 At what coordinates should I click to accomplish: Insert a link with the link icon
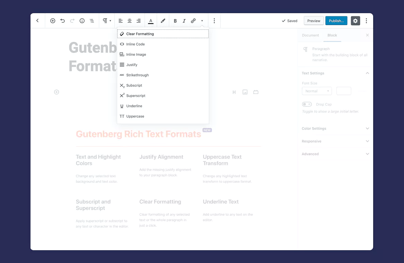click(x=193, y=21)
